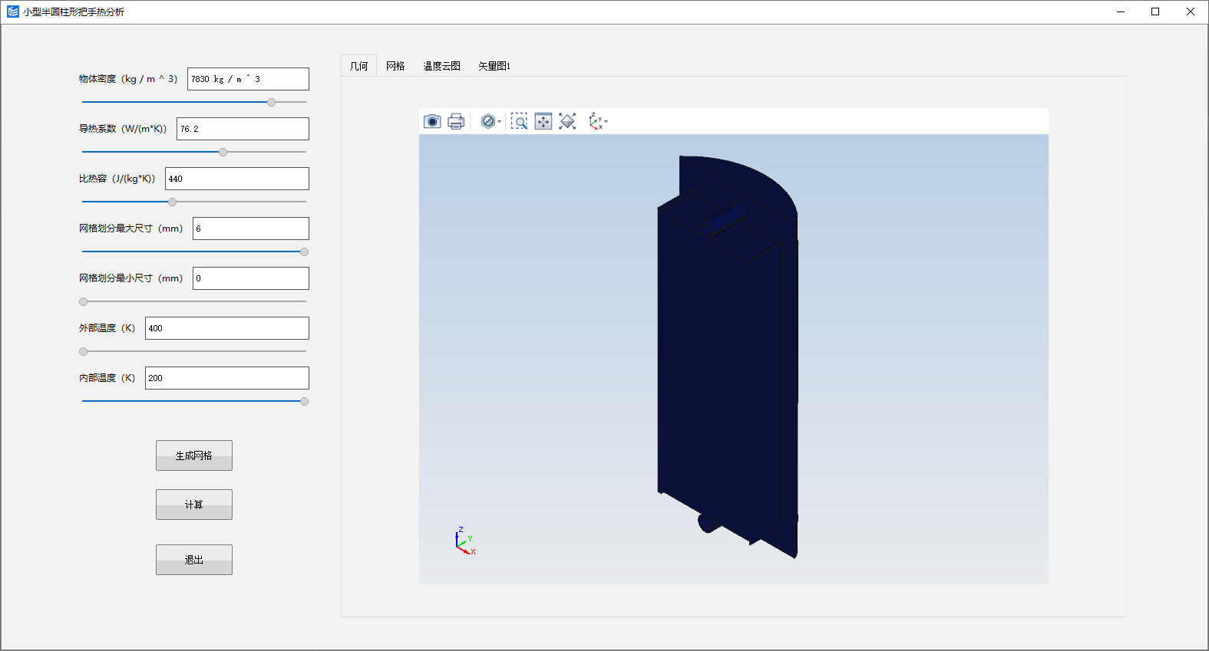Open the view orientation dropdown arrow
This screenshot has width=1209, height=651.
point(606,122)
